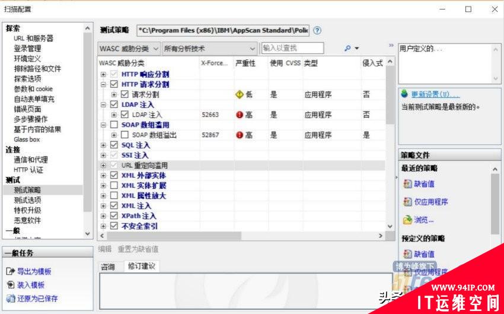Toggle the 不安全索引 checkbox

(114, 226)
